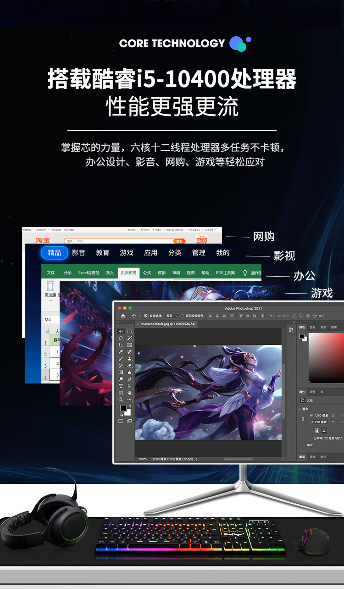Select the Magic Wand tool

tap(129, 339)
